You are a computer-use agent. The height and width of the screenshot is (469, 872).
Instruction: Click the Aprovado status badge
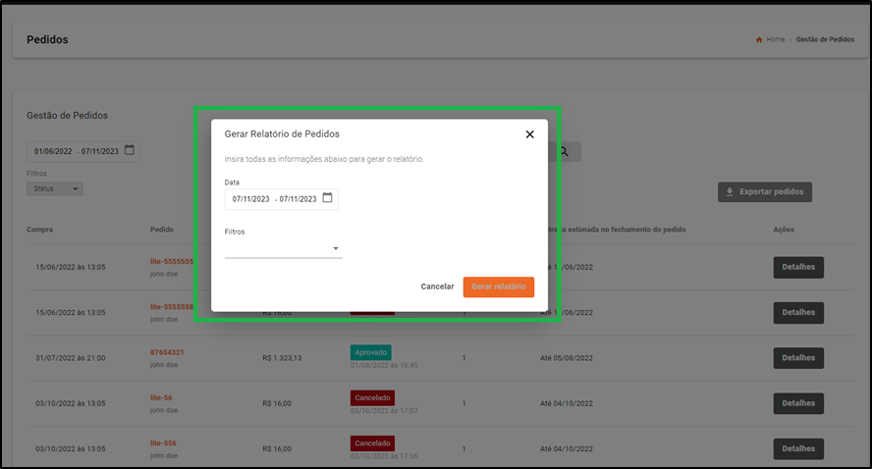click(x=371, y=352)
